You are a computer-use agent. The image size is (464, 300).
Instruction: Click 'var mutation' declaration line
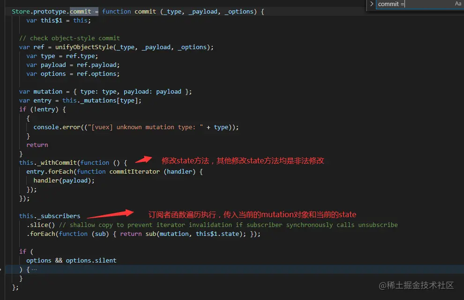click(105, 92)
